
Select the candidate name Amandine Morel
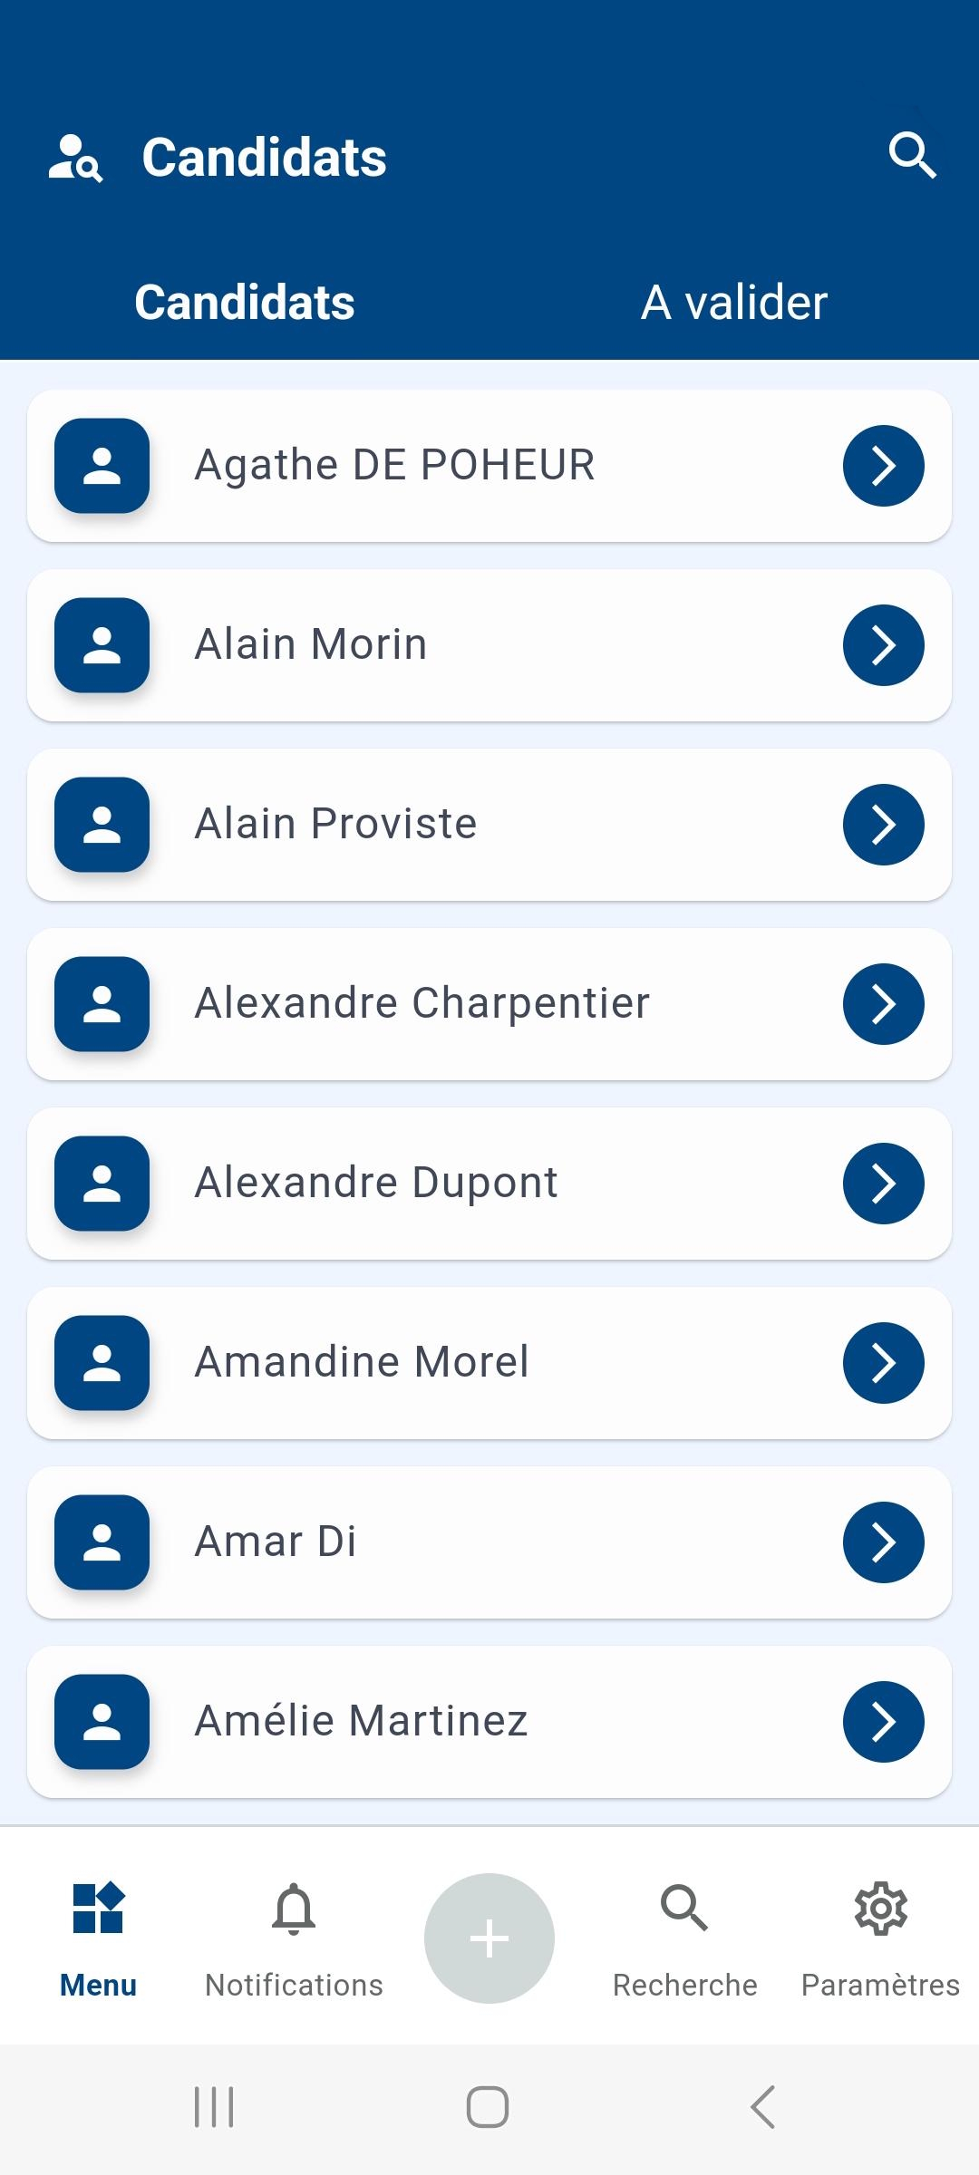(x=362, y=1362)
